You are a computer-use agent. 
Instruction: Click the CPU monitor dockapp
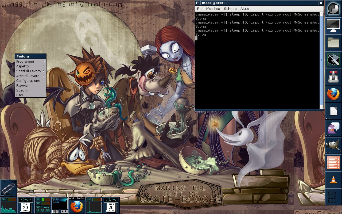(9, 205)
